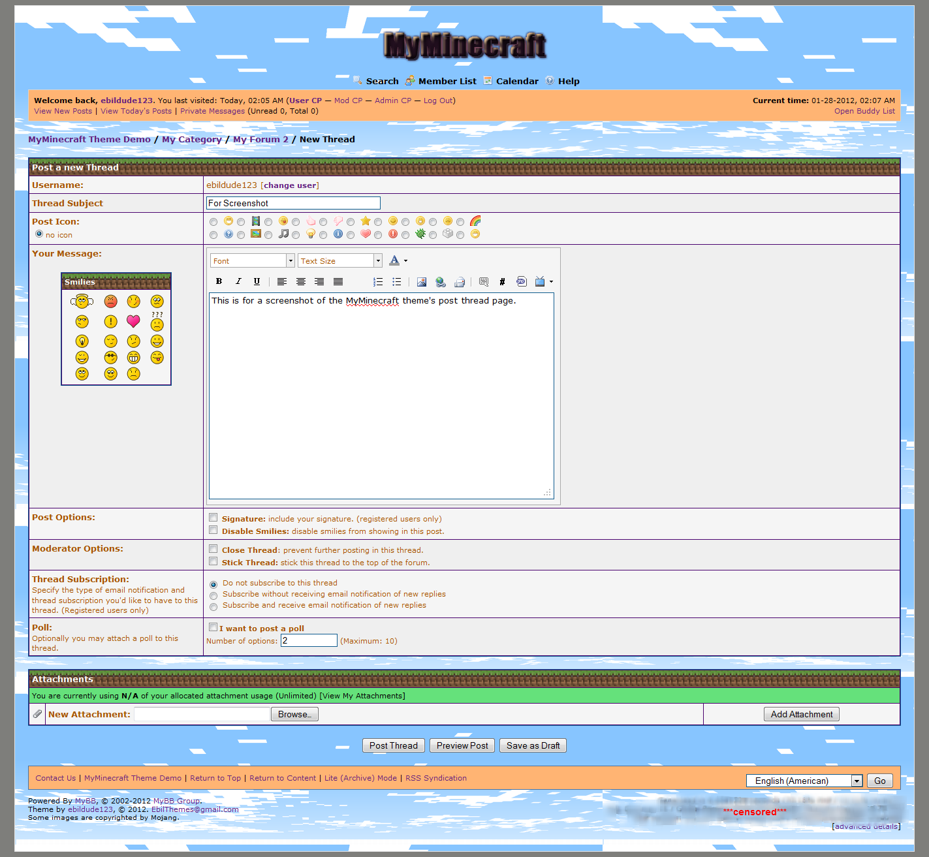The image size is (929, 857).
Task: Center align the message text
Action: (301, 281)
